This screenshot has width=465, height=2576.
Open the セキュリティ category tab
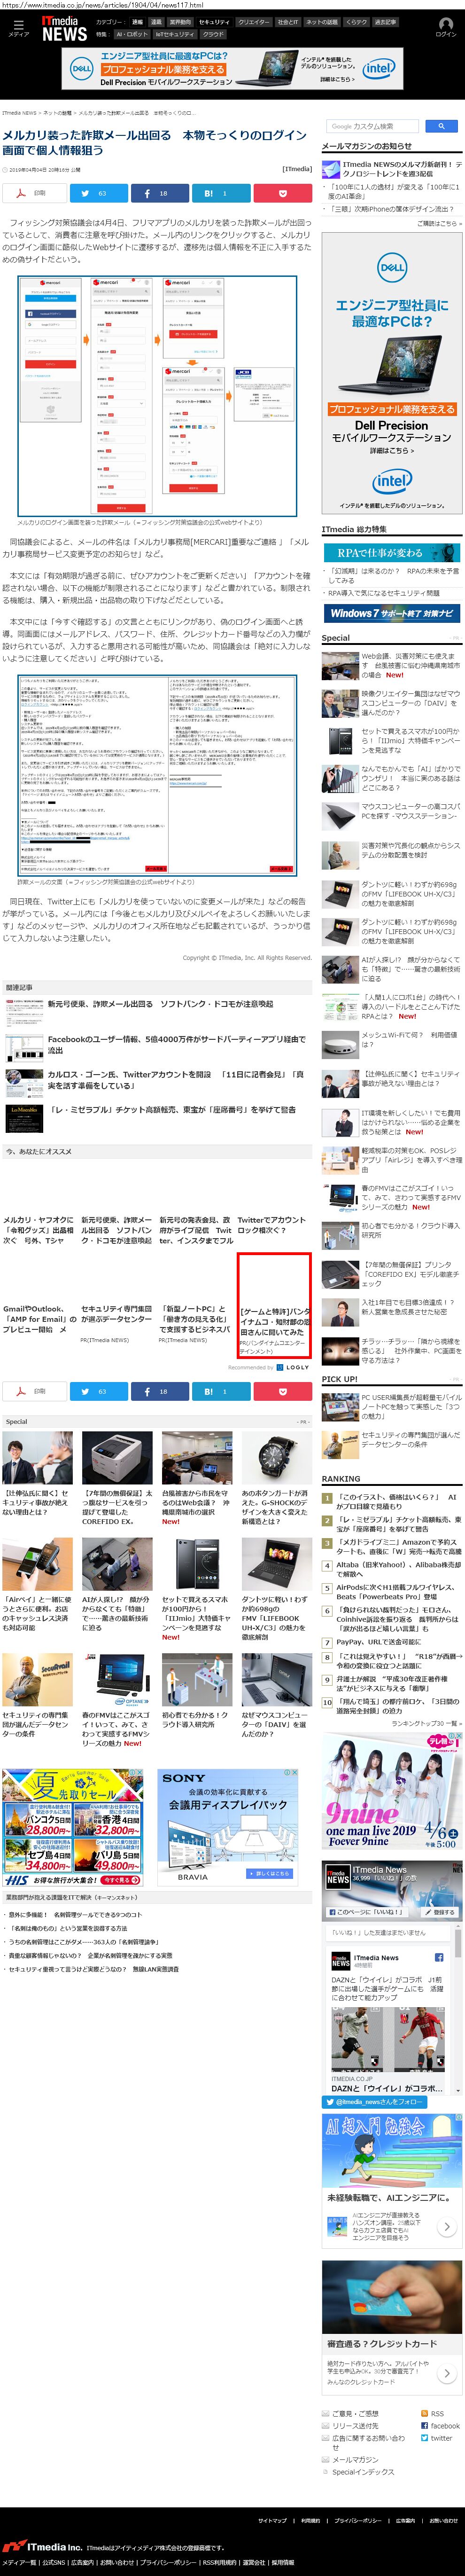pyautogui.click(x=214, y=21)
